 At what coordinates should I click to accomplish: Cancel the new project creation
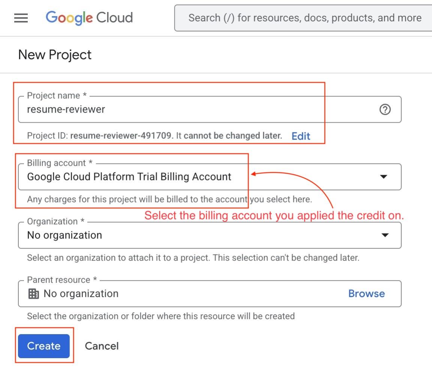(x=102, y=346)
